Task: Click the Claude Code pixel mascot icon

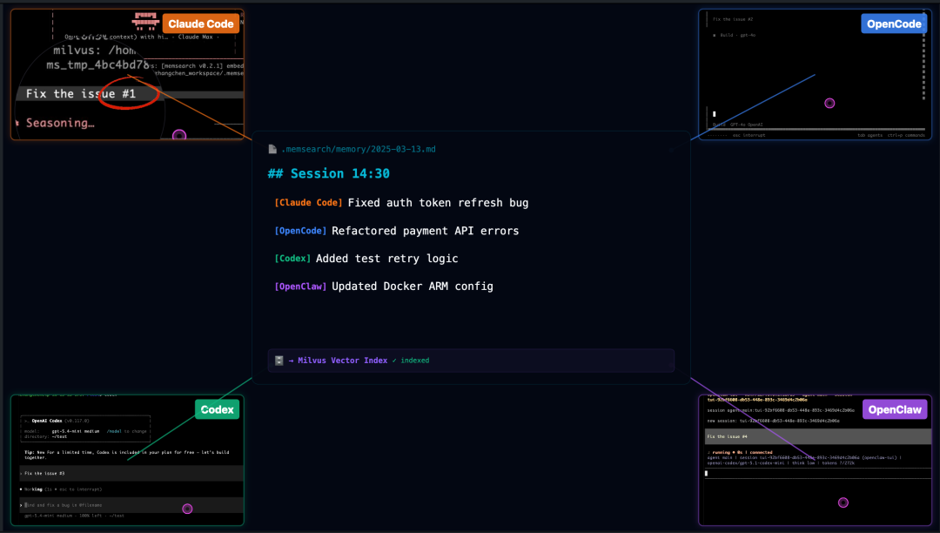Action: (145, 21)
